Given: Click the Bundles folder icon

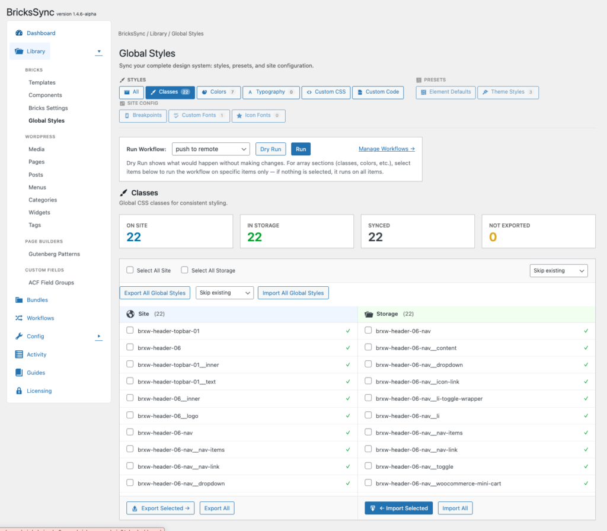Looking at the screenshot, I should tap(19, 300).
